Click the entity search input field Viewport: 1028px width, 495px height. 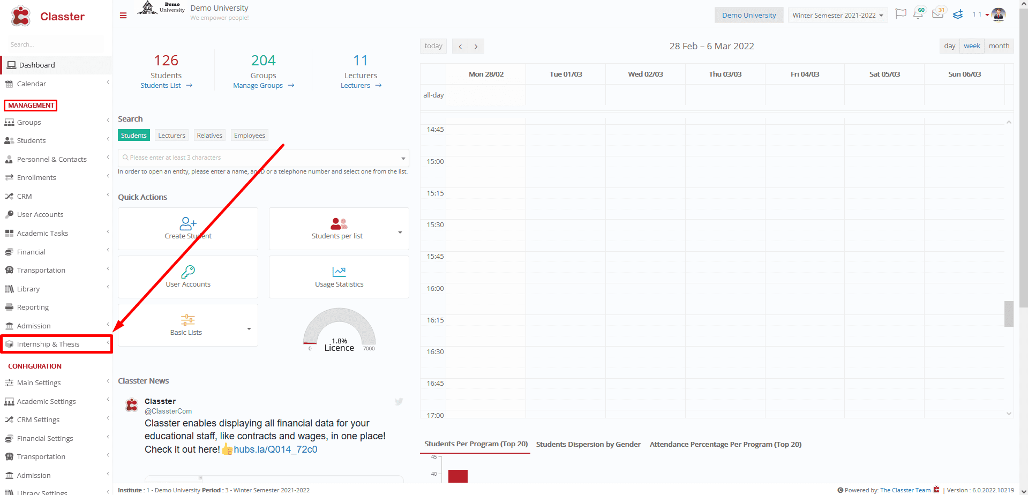[263, 157]
